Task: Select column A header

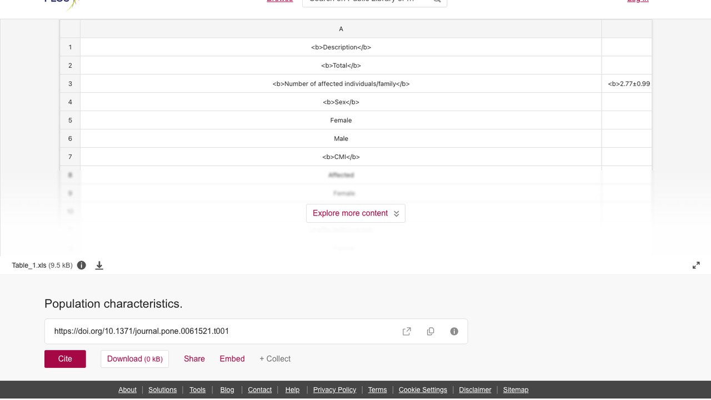Action: pos(341,29)
